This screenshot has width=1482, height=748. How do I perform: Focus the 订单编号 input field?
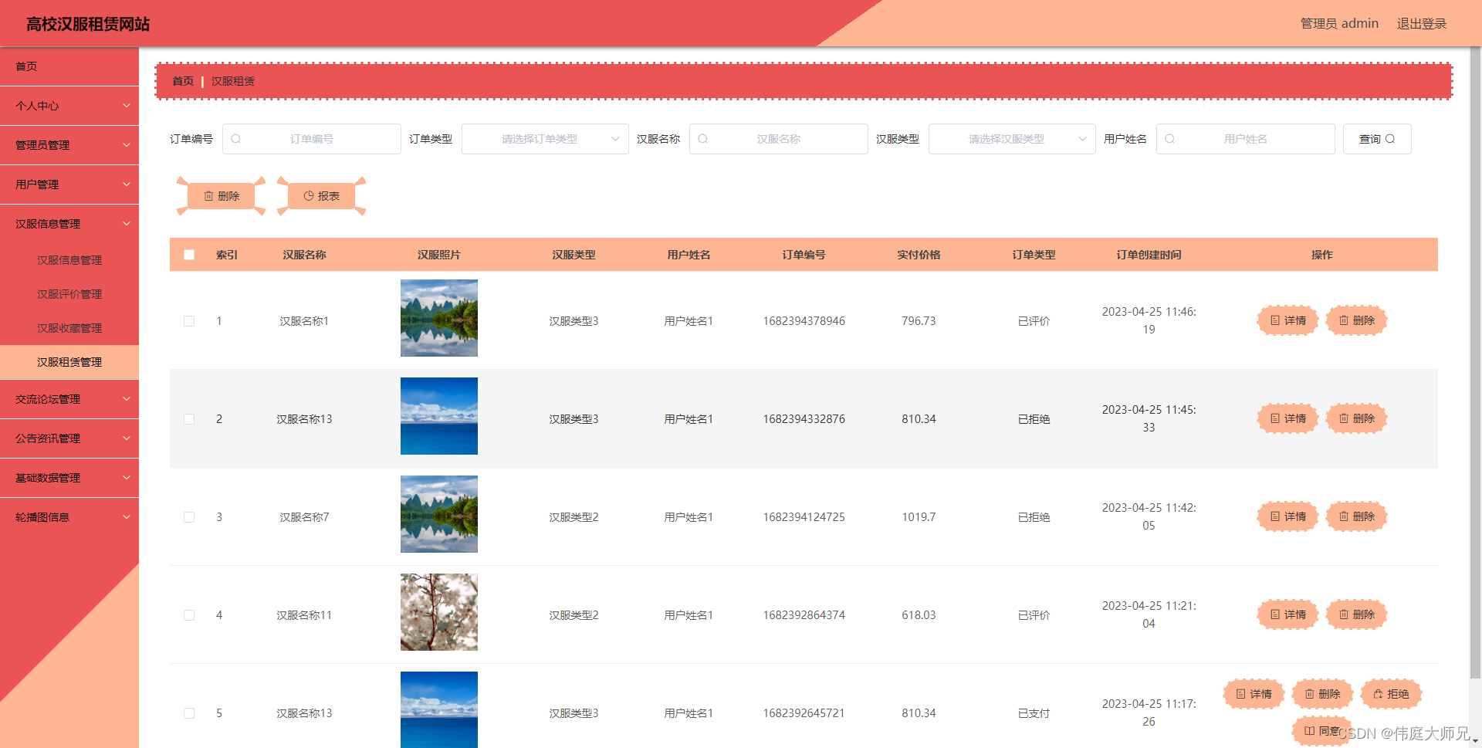312,139
